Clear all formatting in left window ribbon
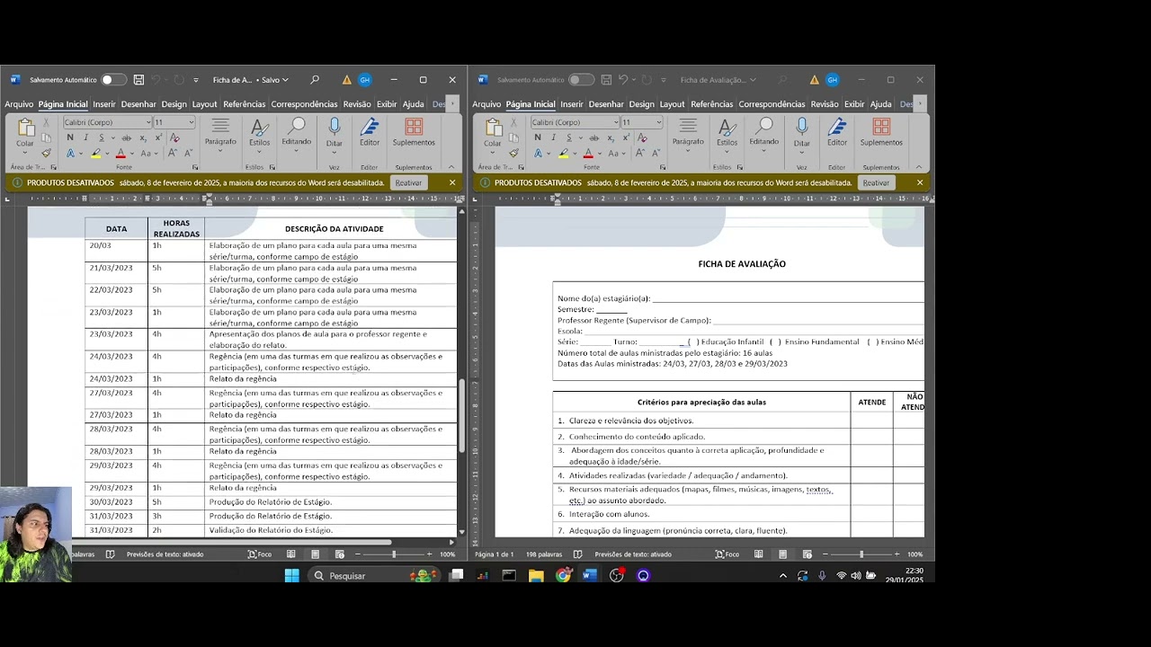This screenshot has height=647, width=1151. (x=174, y=137)
